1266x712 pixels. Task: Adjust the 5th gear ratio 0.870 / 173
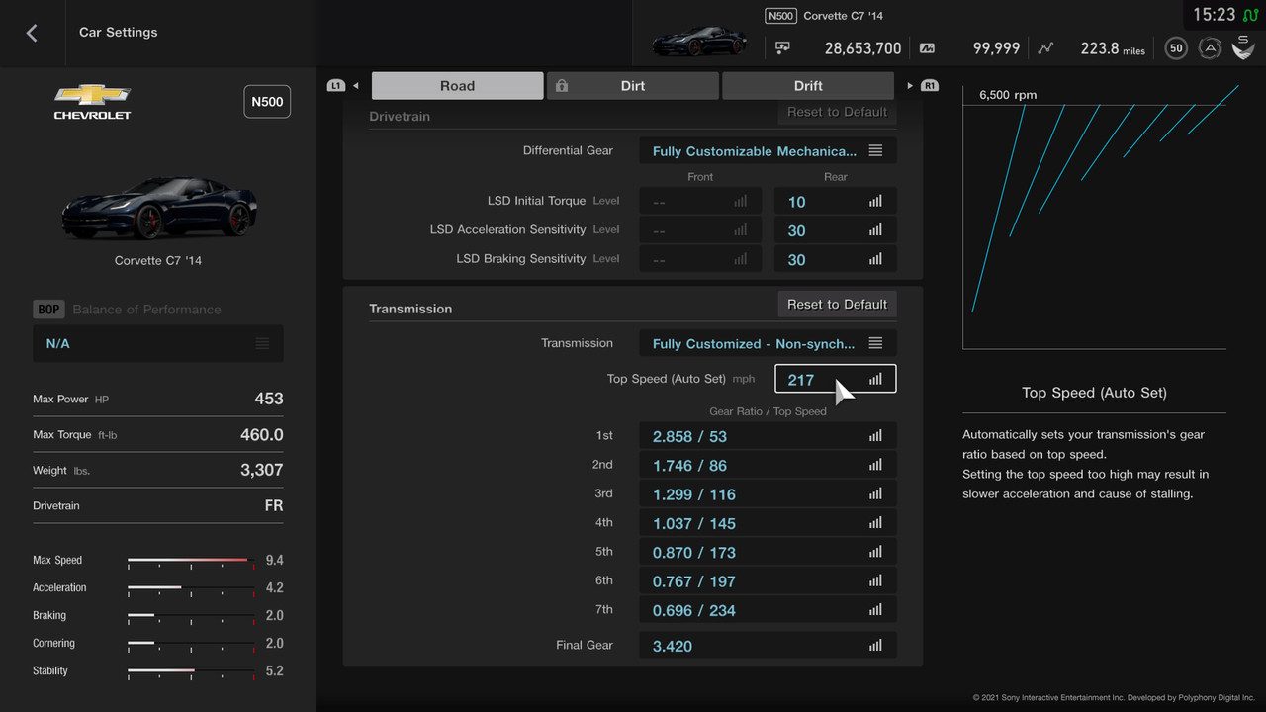[768, 552]
